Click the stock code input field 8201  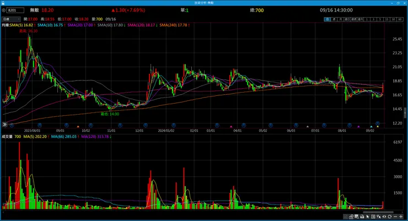click(x=15, y=10)
